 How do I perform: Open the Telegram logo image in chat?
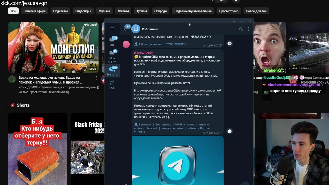178,160
